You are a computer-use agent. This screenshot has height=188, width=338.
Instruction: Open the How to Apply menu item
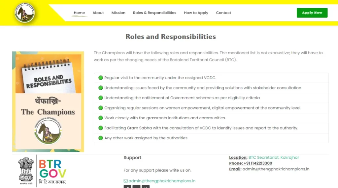(x=196, y=13)
